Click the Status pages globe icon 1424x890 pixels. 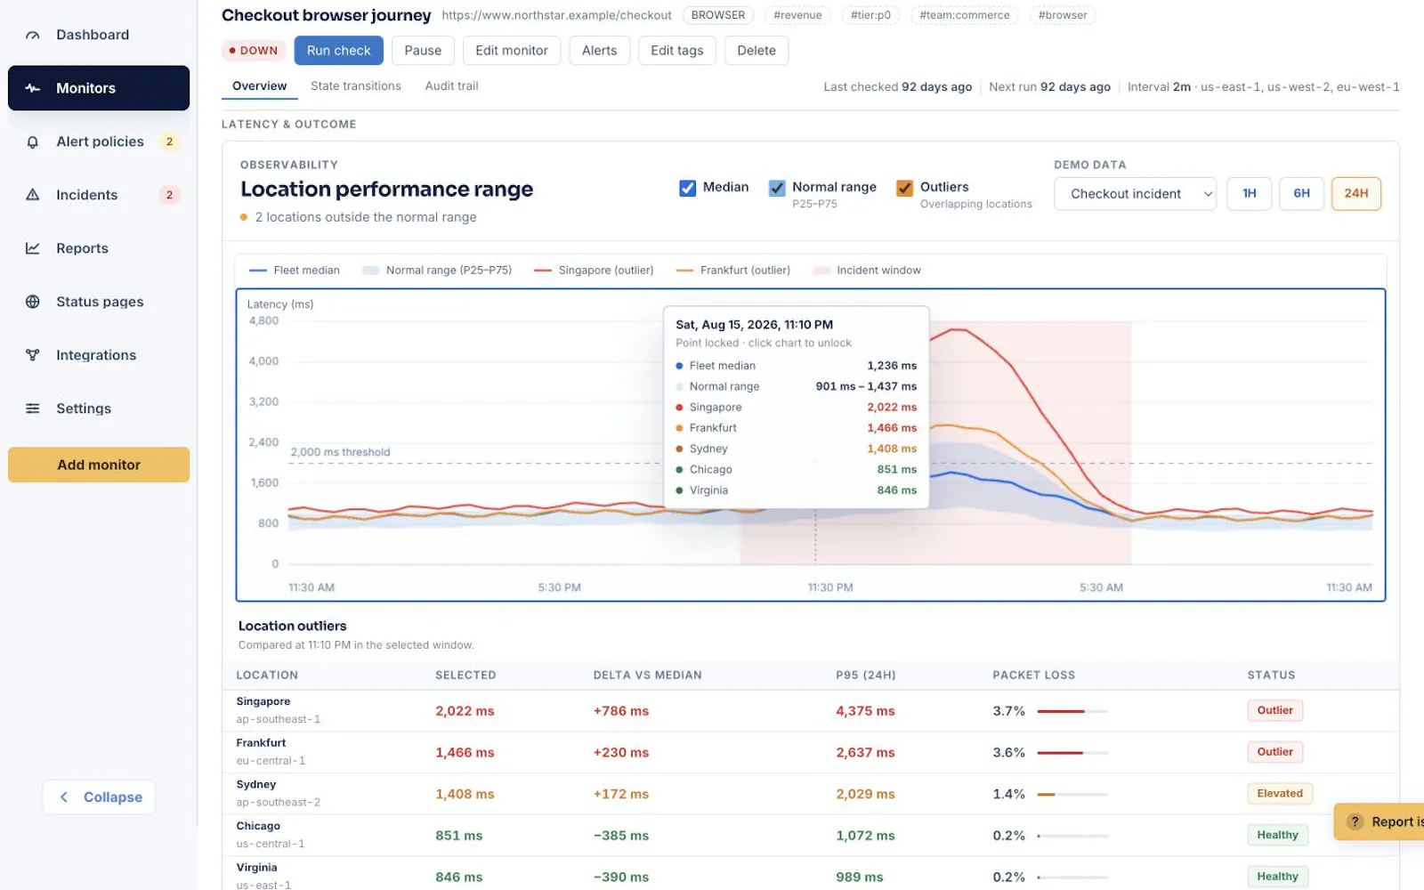coord(33,302)
